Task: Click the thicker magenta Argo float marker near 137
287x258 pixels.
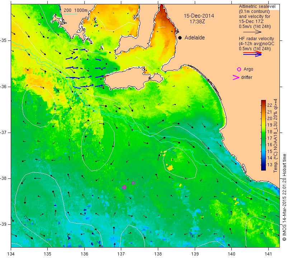Action: tap(124, 187)
